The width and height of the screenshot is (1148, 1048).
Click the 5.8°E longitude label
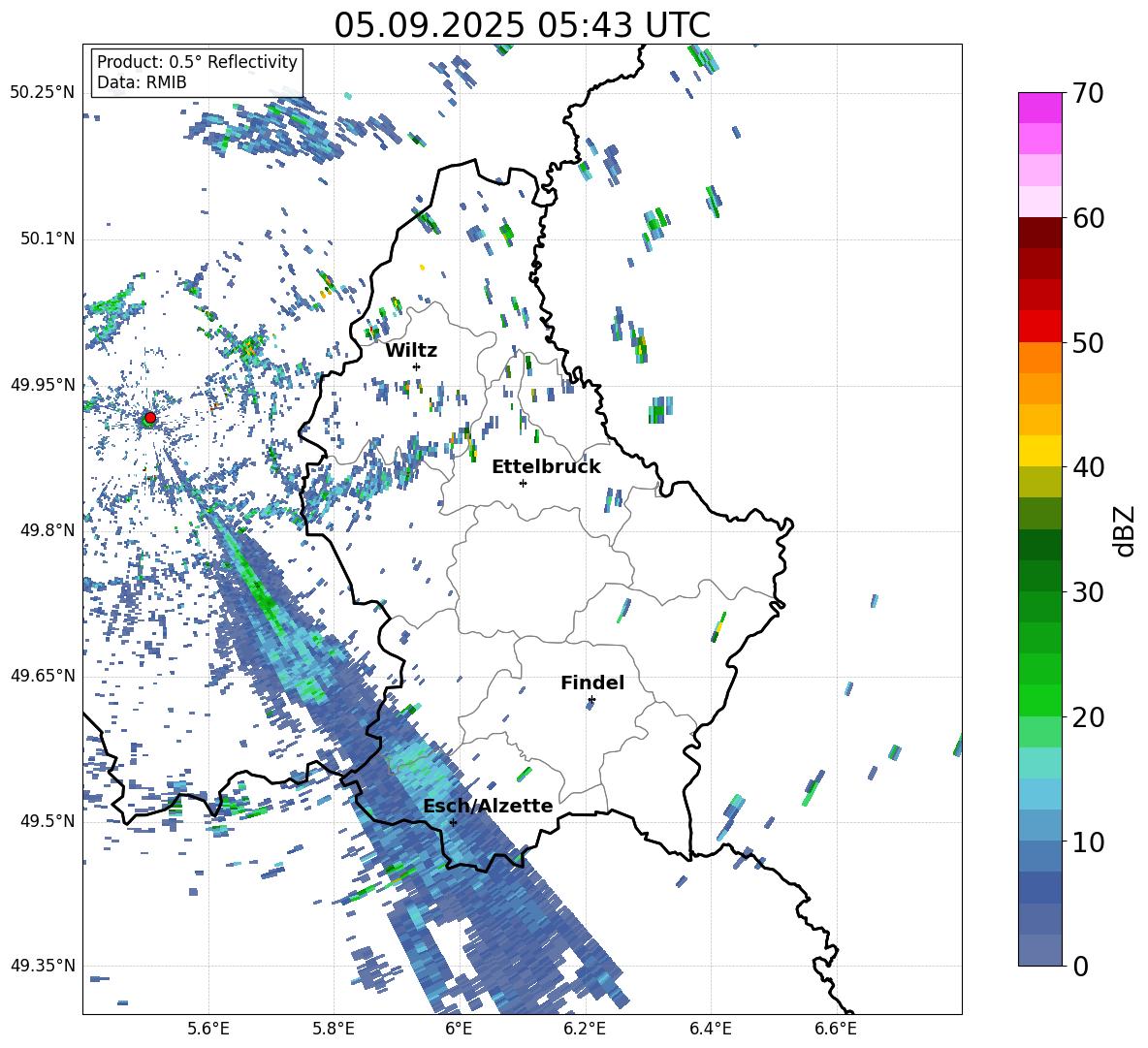coord(334,1030)
